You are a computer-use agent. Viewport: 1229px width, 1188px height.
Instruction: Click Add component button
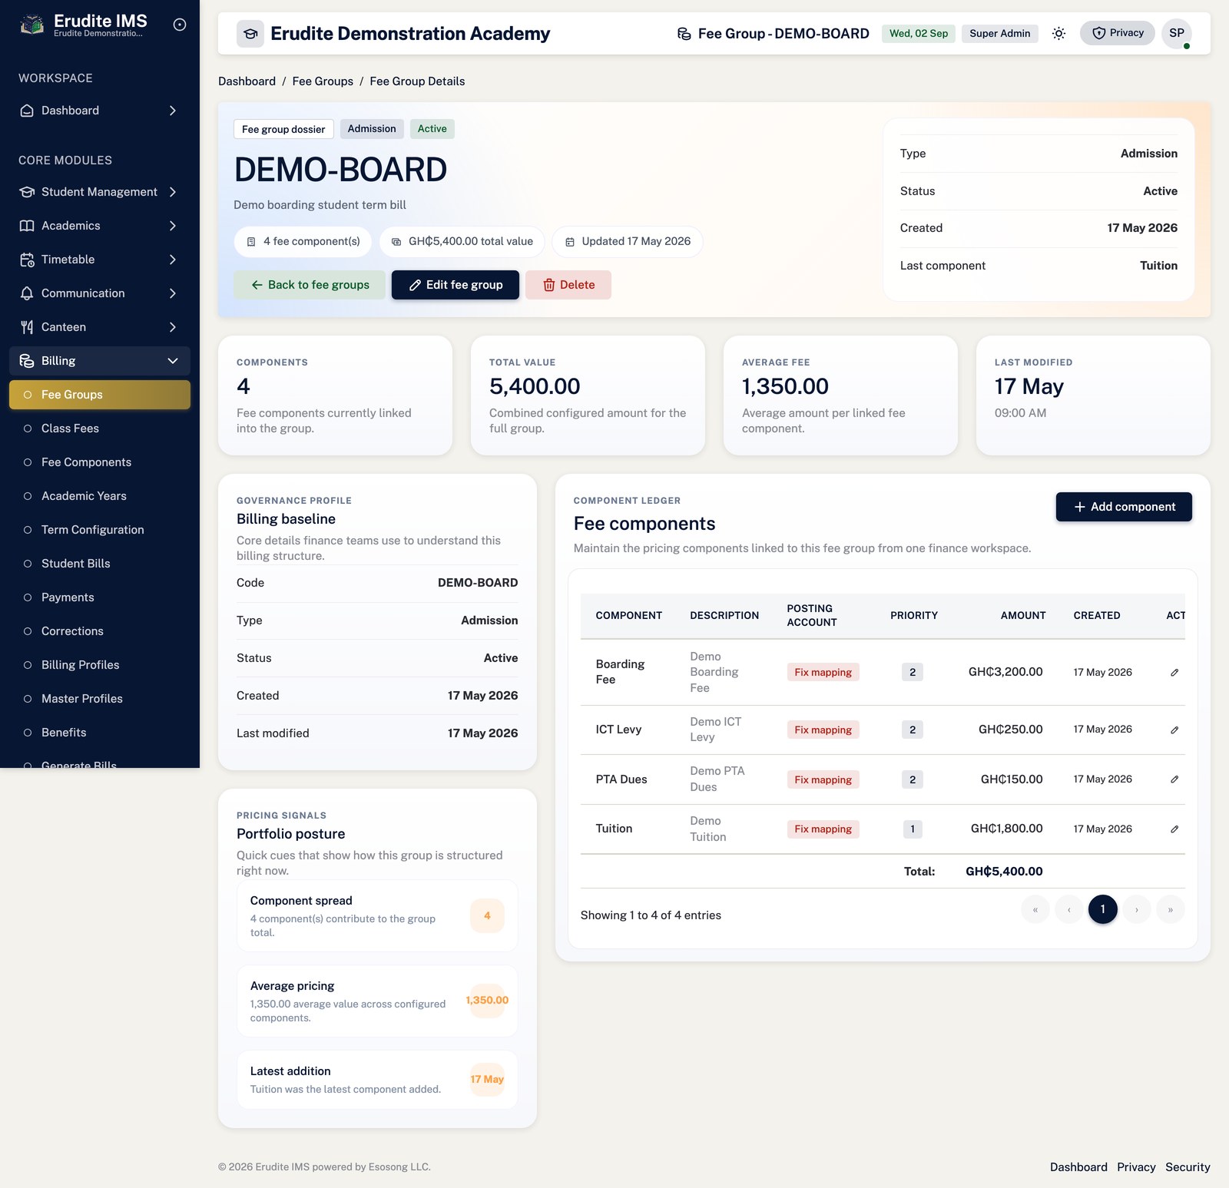point(1124,507)
